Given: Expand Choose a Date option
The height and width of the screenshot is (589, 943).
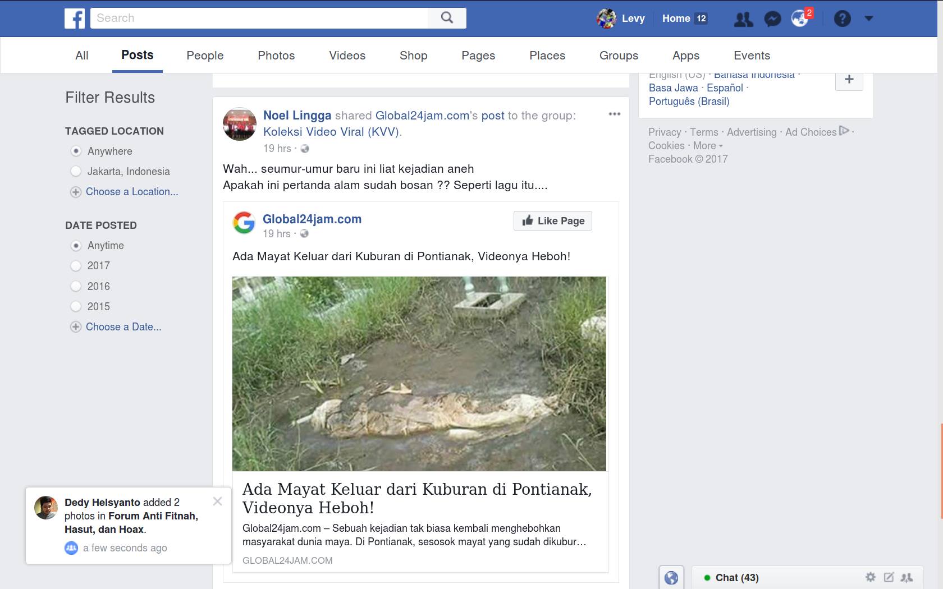Looking at the screenshot, I should click(x=123, y=327).
